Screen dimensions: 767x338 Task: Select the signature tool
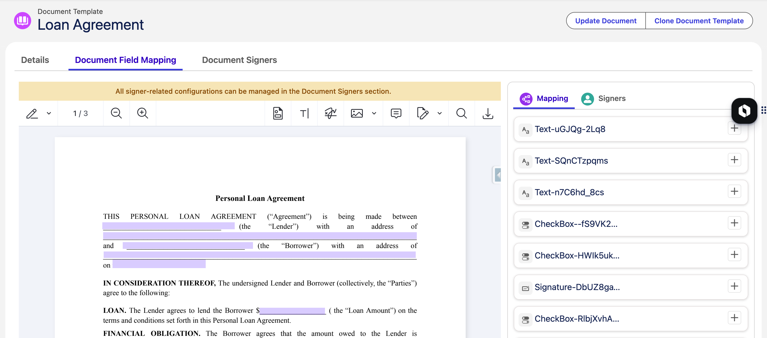tap(331, 114)
